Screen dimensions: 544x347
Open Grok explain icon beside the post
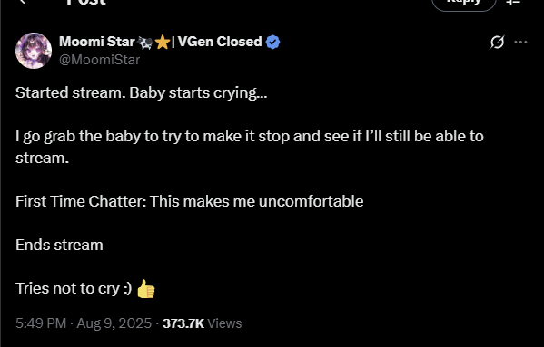click(497, 43)
